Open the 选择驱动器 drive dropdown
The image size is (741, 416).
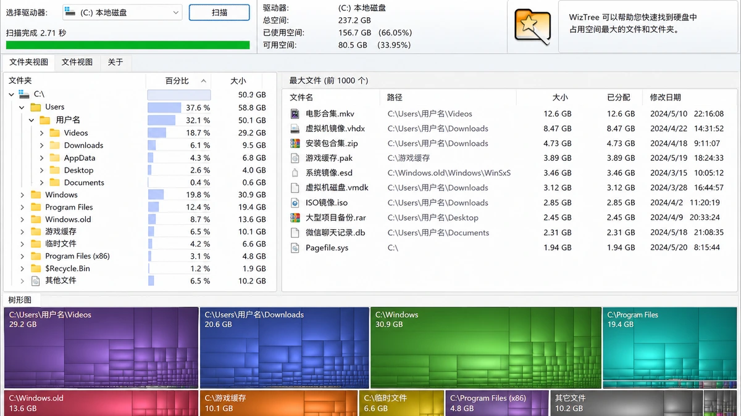point(122,12)
